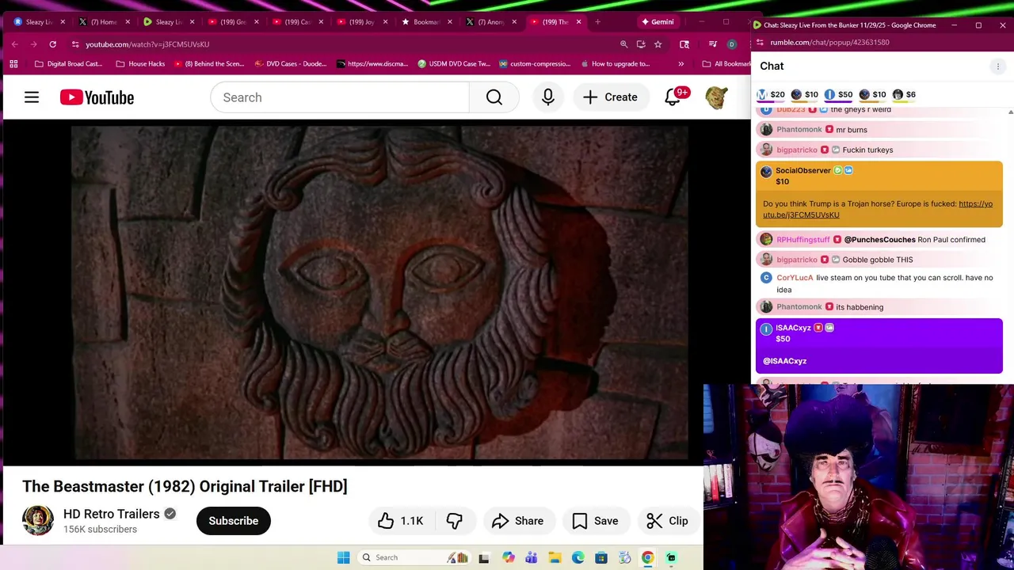The height and width of the screenshot is (570, 1014).
Task: Switch to the (199) Joy YouTube tab
Action: [361, 22]
